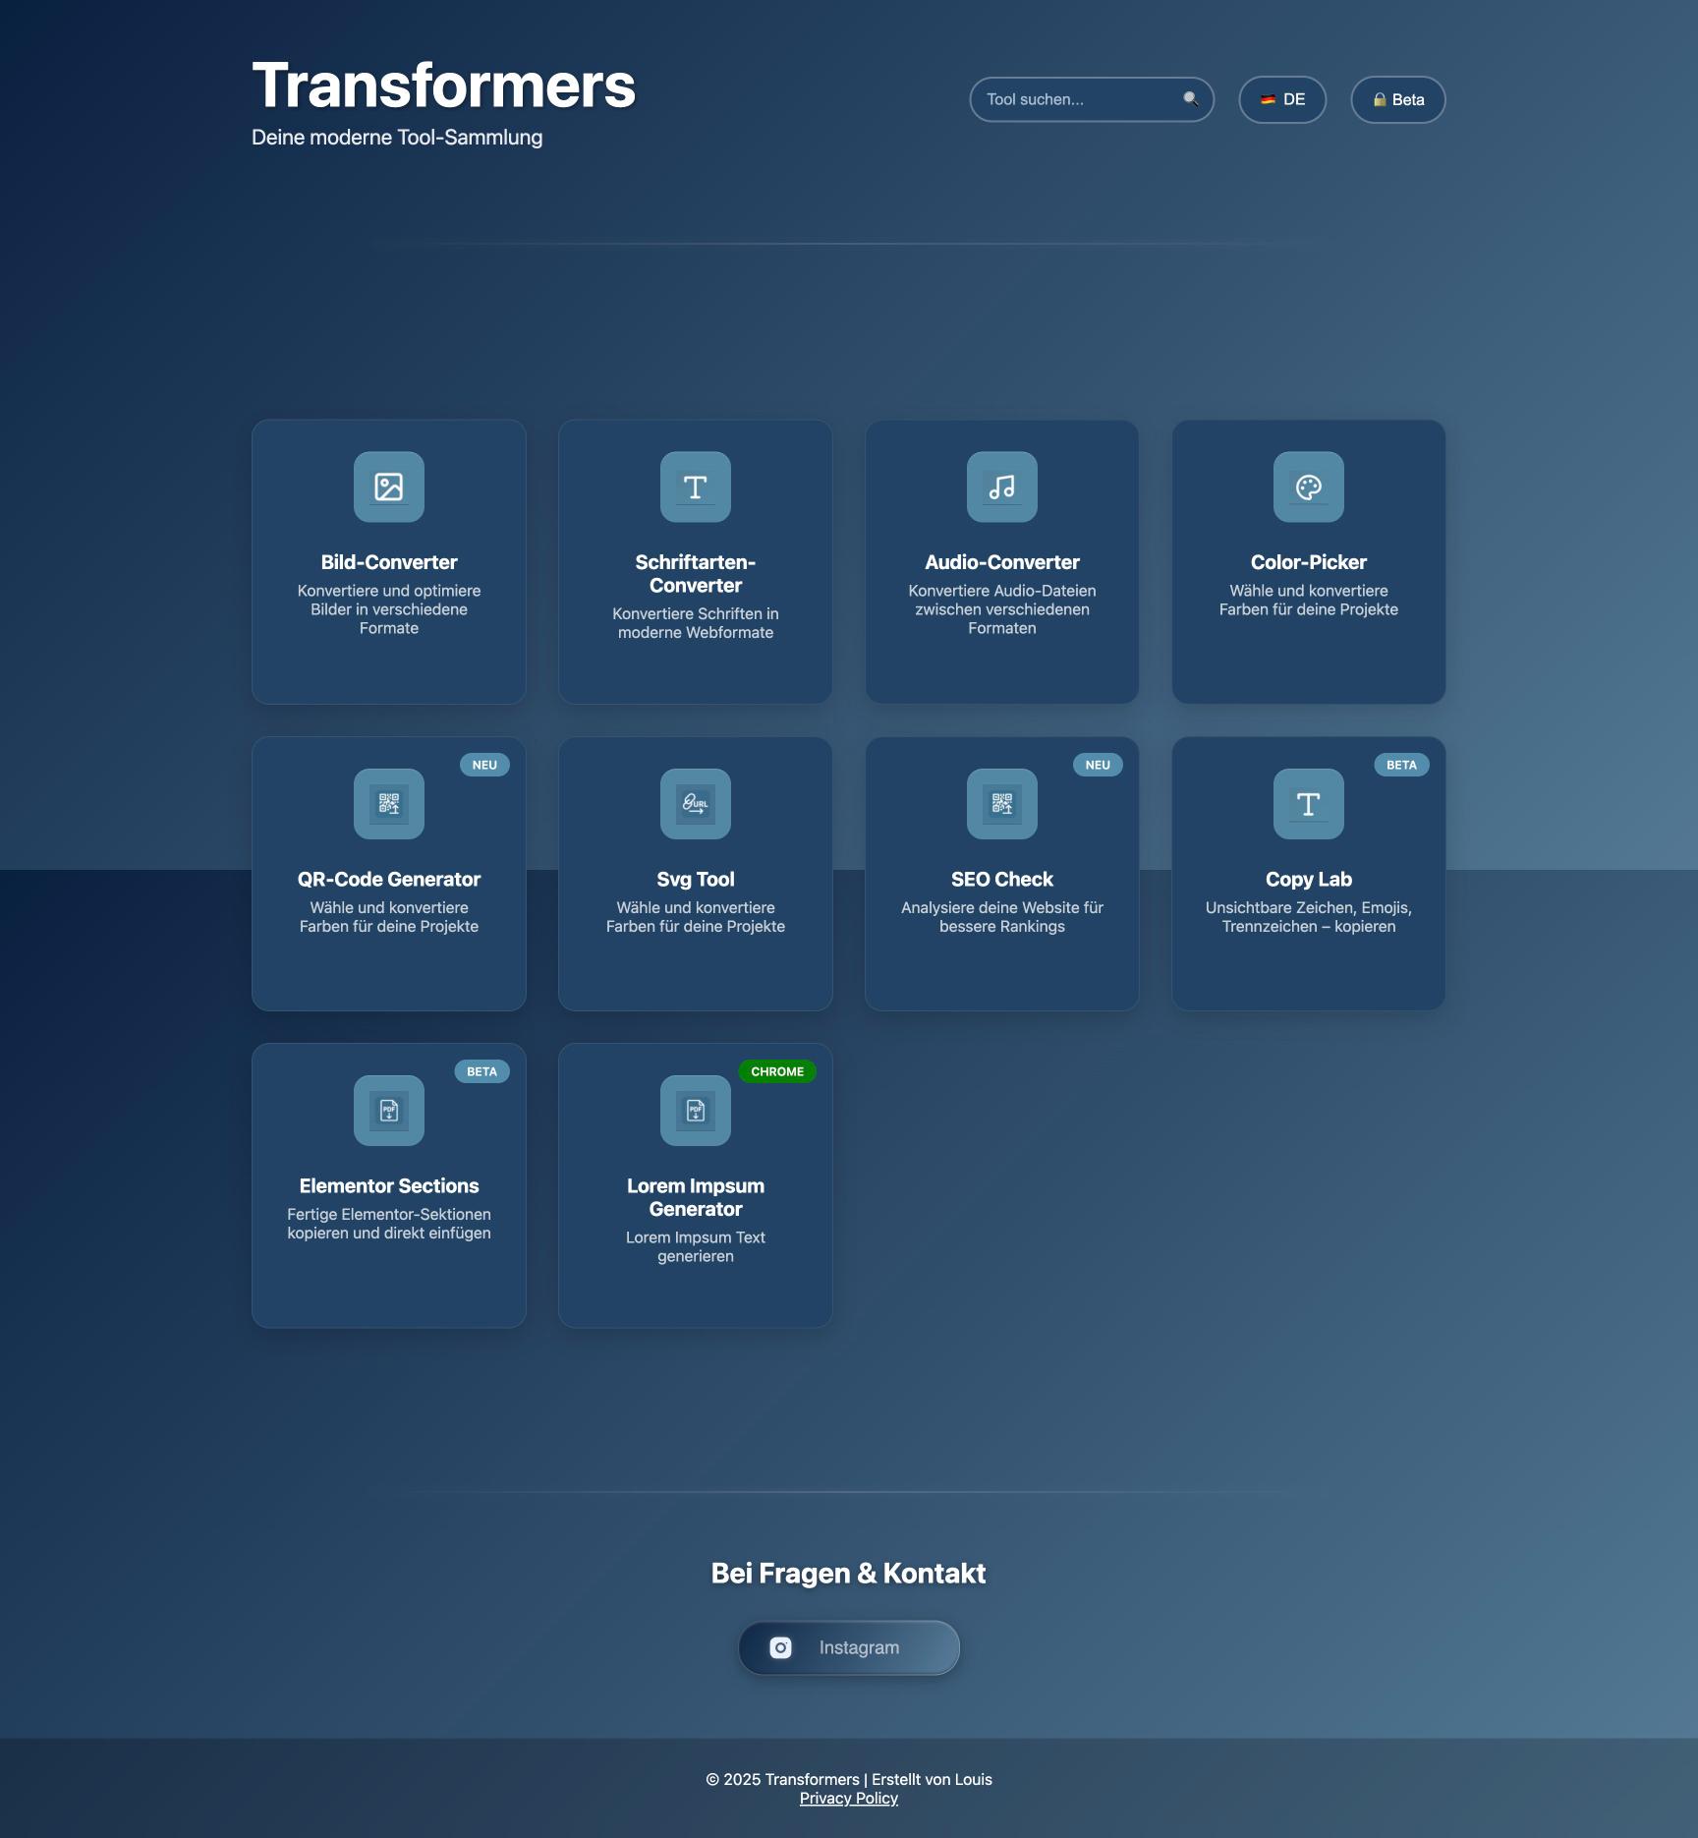
Task: Open the DE language selector
Action: click(x=1282, y=99)
